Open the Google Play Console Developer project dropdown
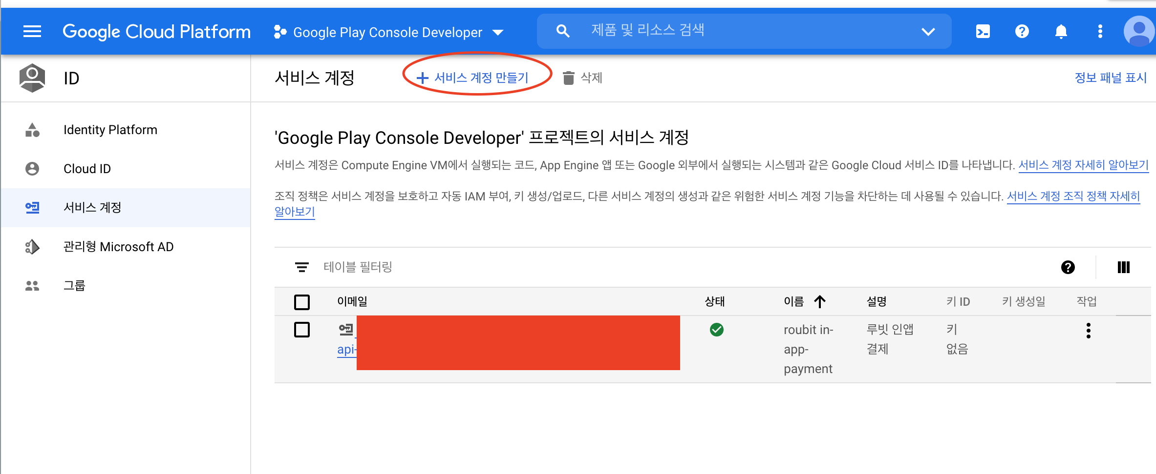 coord(389,32)
